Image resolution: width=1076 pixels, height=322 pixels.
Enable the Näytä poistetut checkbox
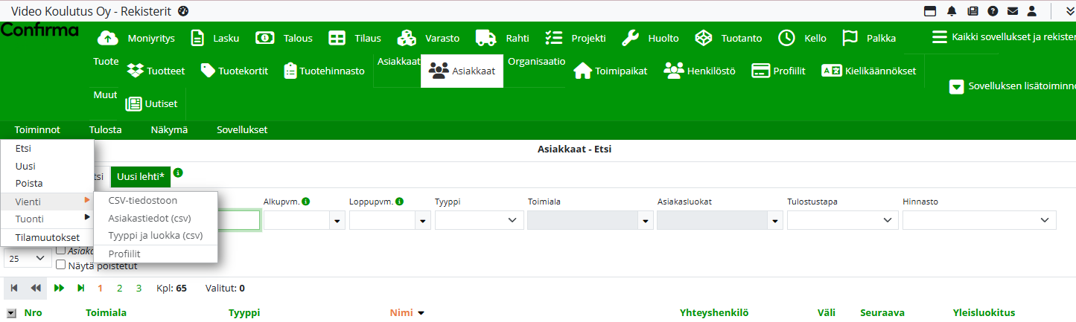click(62, 264)
